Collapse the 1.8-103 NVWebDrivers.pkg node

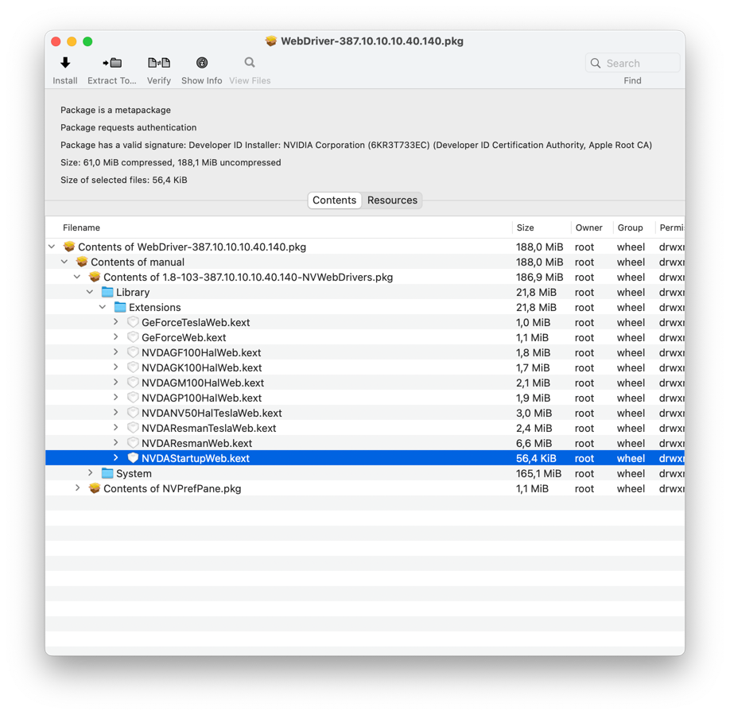coord(77,277)
